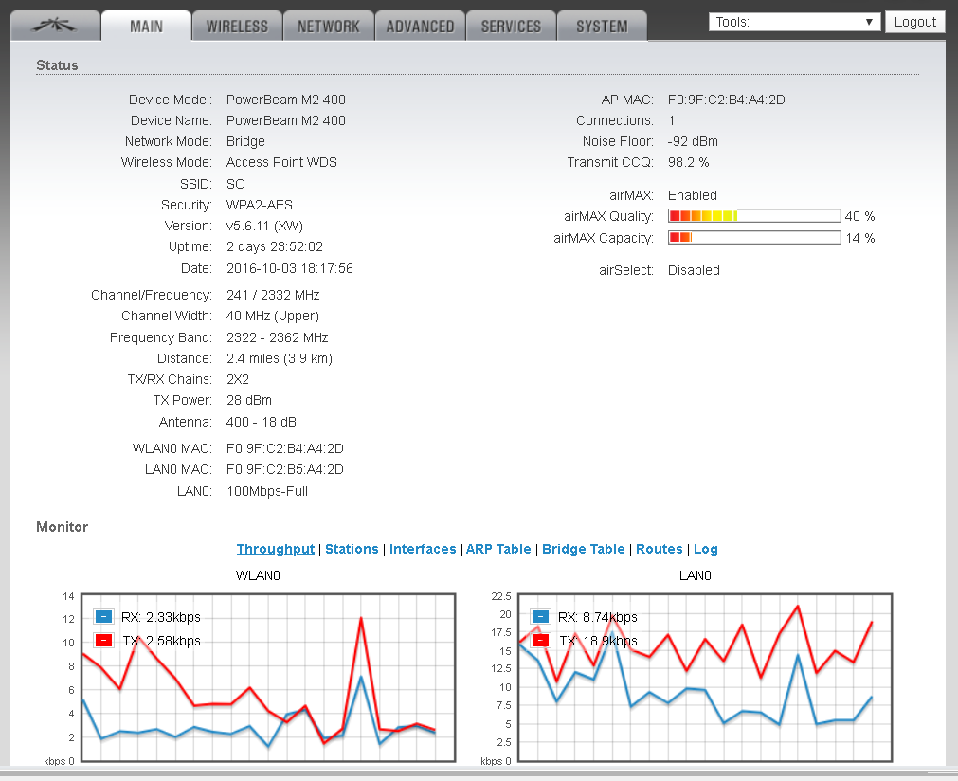
Task: Click the version text v5.6.11 (XW)
Action: [264, 226]
